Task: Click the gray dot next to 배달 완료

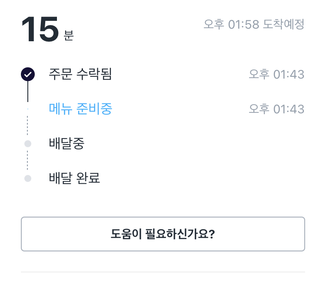Action: pos(28,178)
